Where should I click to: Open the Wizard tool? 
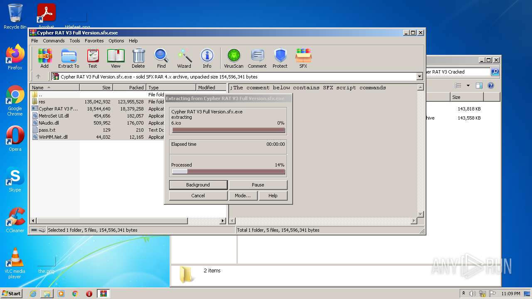click(x=184, y=58)
